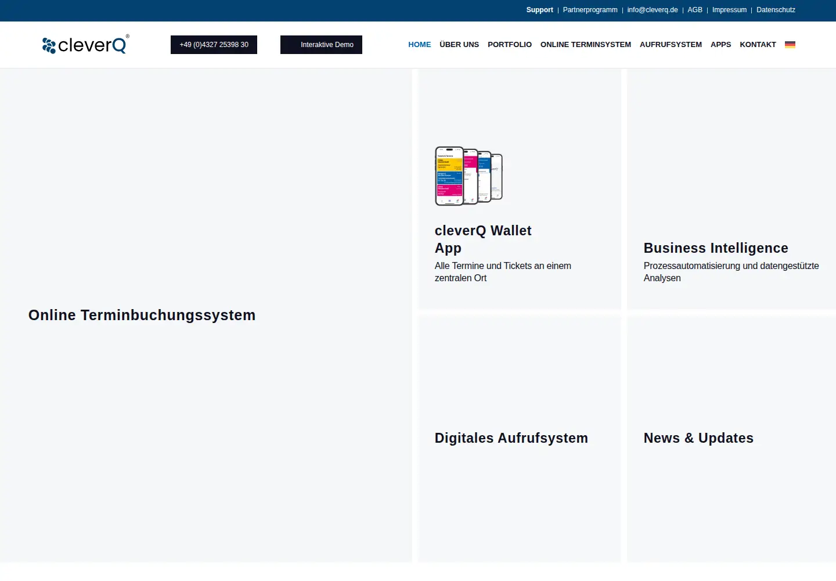Screen dimensions: 836x581
Task: Go to the HOME menu item
Action: 419,44
